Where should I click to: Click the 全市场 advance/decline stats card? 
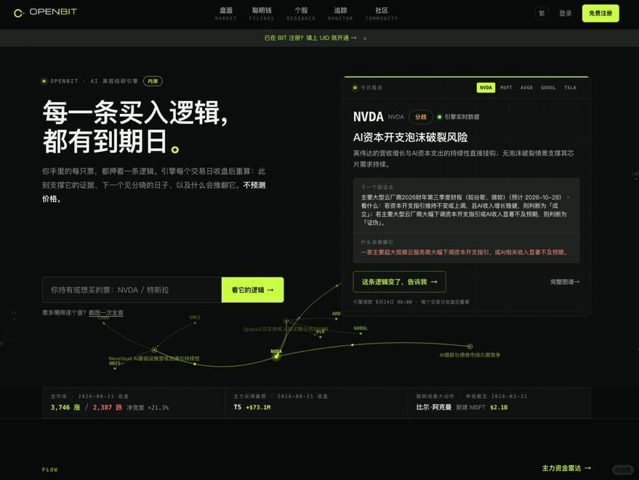pyautogui.click(x=133, y=402)
